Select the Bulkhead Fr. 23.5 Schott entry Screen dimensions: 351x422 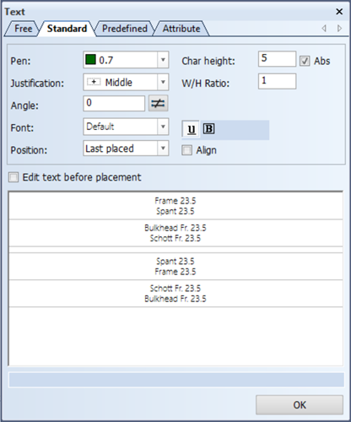click(x=175, y=233)
